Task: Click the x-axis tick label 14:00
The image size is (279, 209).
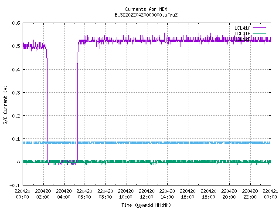Action: pyautogui.click(x=167, y=197)
